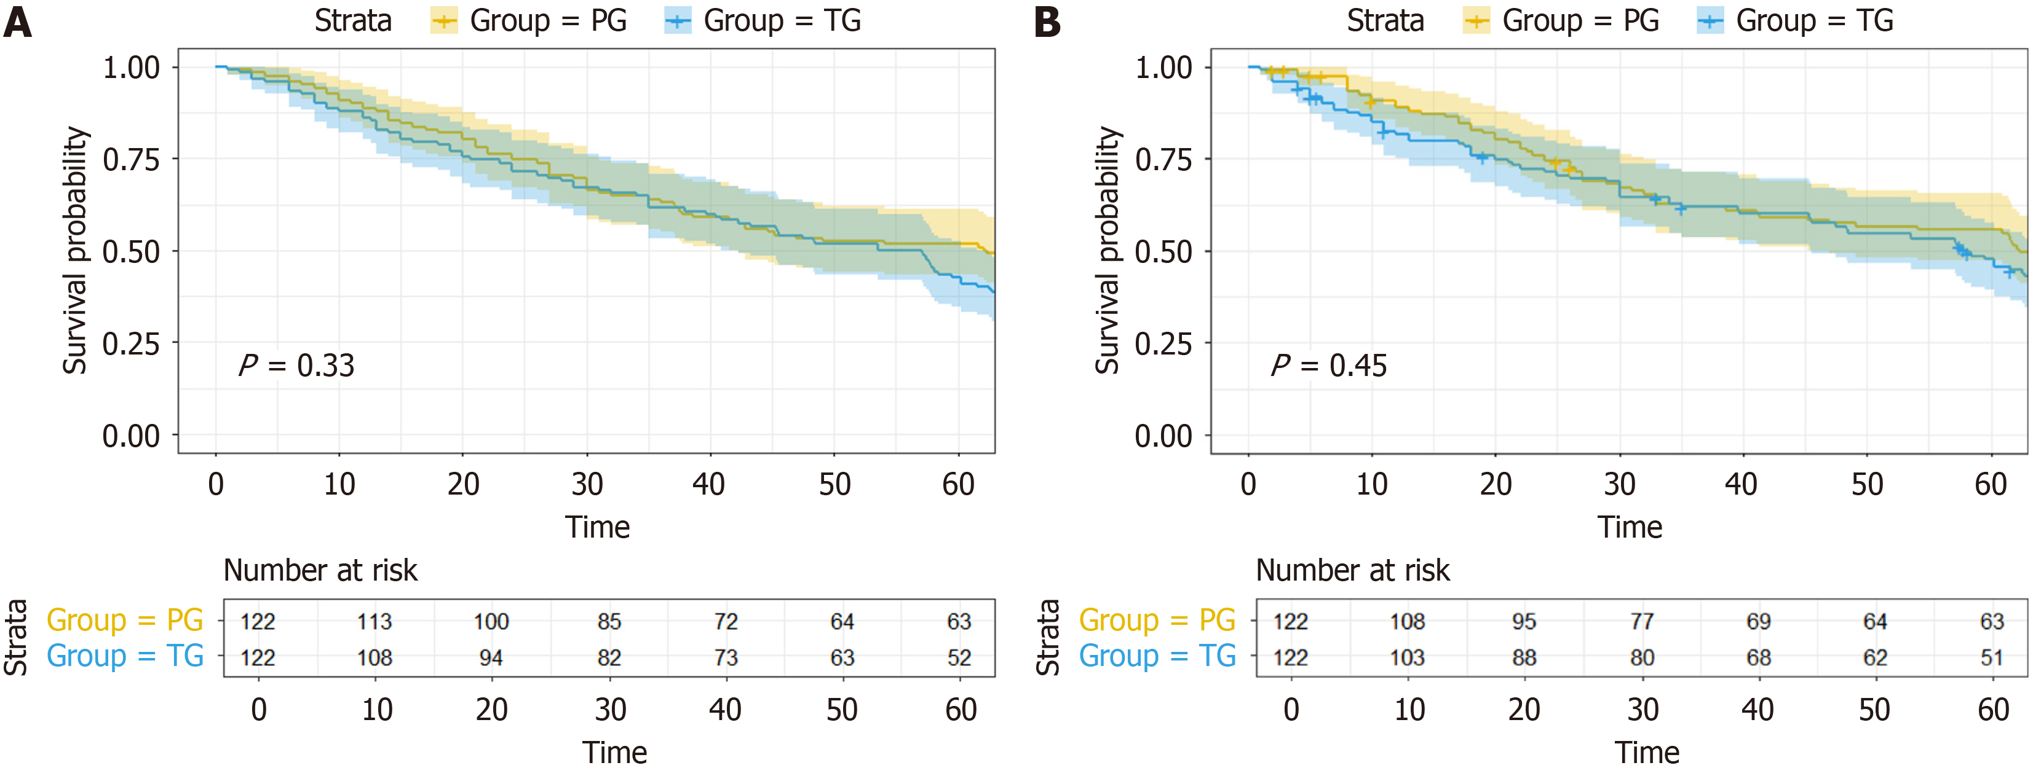Click the bold panel letter B

pos(1047,22)
